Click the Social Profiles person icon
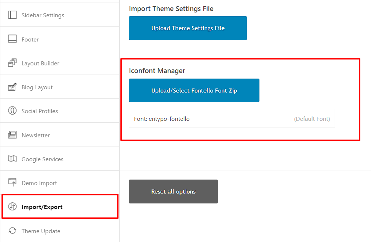 [12, 111]
